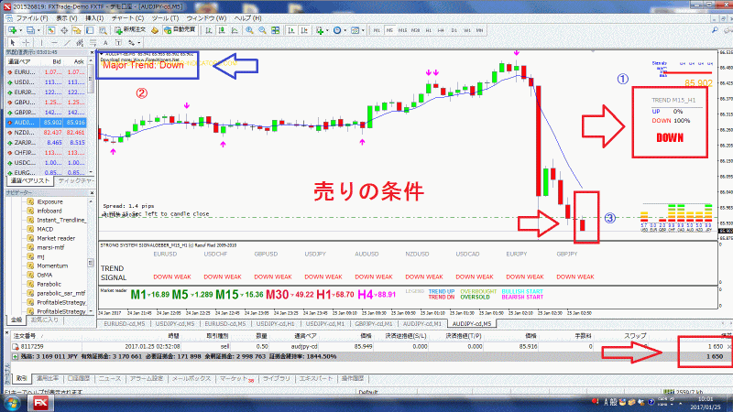Expand the arrows tool dropdown
Image resolution: width=733 pixels, height=412 pixels.
(x=139, y=42)
